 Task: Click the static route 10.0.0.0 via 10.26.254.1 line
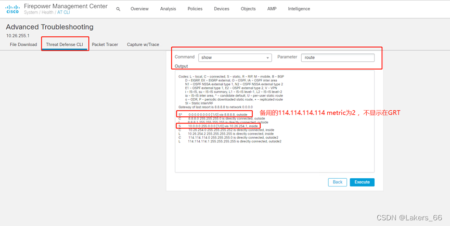[x=218, y=126]
